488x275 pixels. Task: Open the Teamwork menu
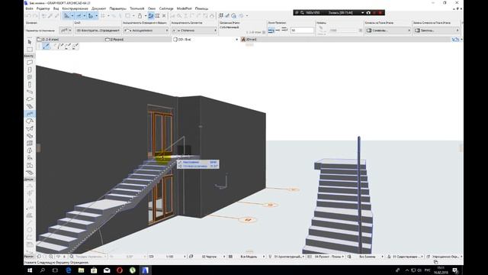pyautogui.click(x=137, y=8)
